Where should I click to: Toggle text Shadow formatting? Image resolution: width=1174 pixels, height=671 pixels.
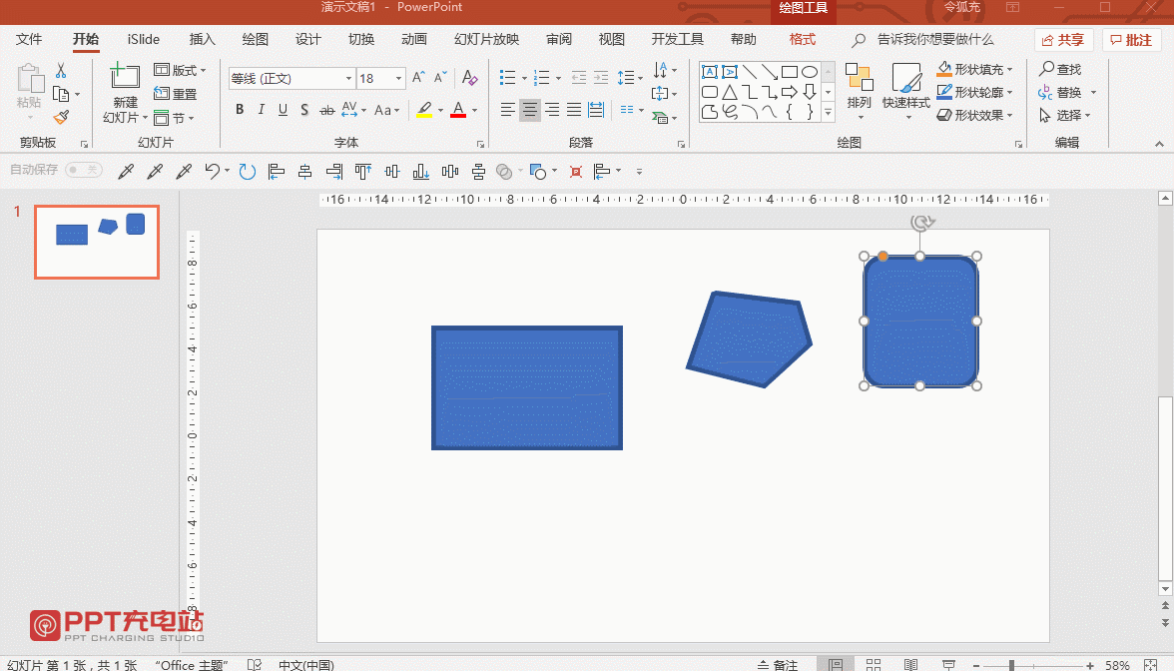pyautogui.click(x=303, y=110)
